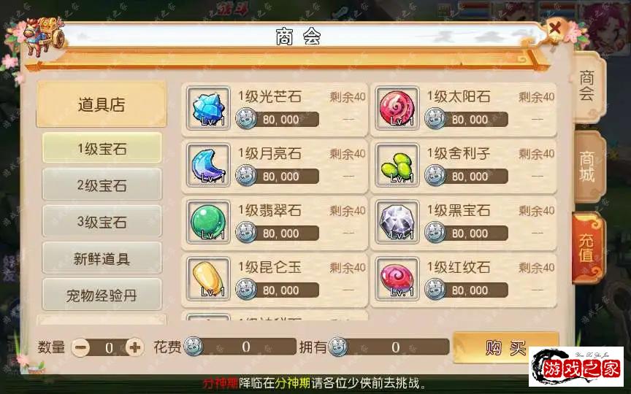This screenshot has height=394, width=631.
Task: Open the 宠物经验丹 category
Action: (x=102, y=295)
